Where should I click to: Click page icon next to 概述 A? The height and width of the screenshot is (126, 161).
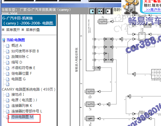[x=8, y=46]
